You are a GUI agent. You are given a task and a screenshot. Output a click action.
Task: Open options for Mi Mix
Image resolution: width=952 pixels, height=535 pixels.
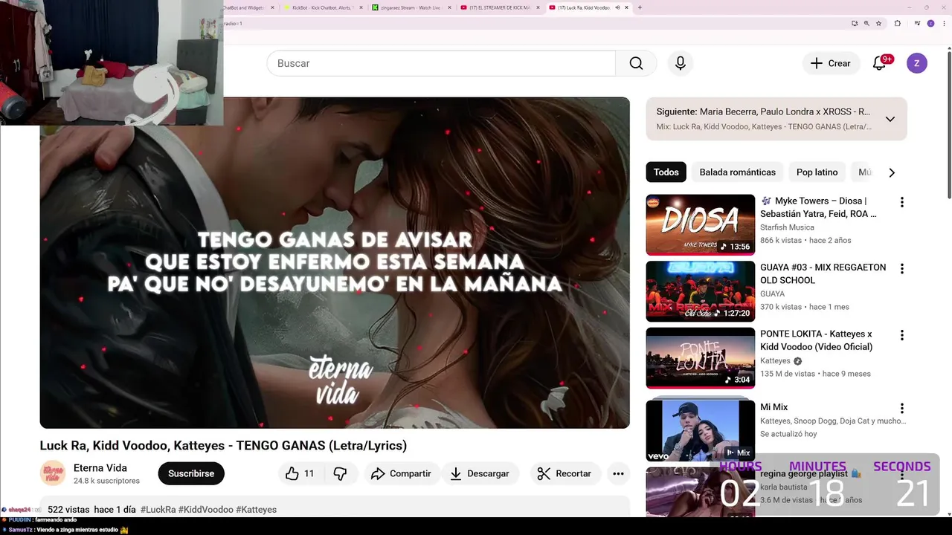pos(901,408)
